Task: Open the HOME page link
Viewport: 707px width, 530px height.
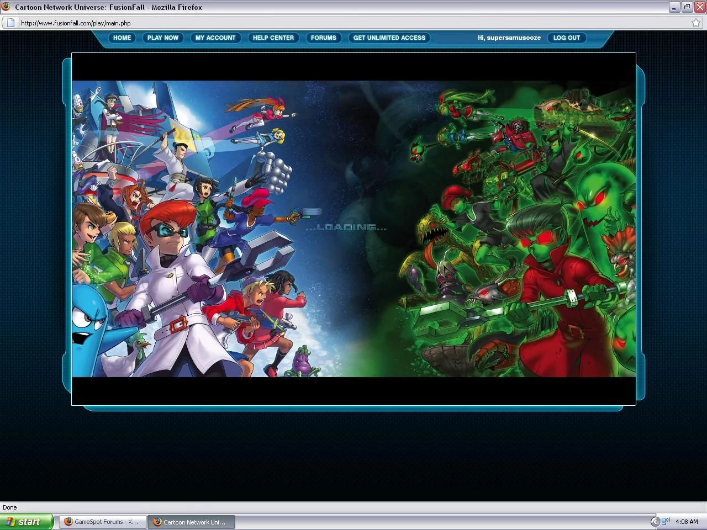Action: coord(122,38)
